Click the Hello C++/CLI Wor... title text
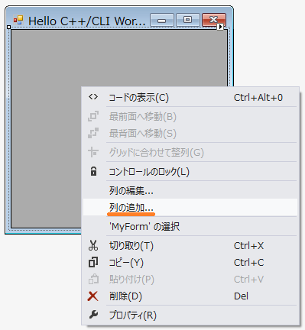 click(86, 21)
